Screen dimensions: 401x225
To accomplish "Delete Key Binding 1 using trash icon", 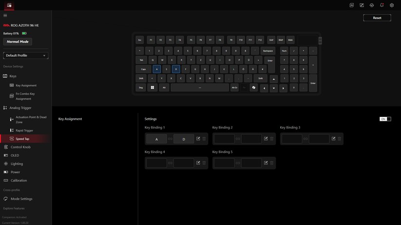I will pyautogui.click(x=204, y=139).
